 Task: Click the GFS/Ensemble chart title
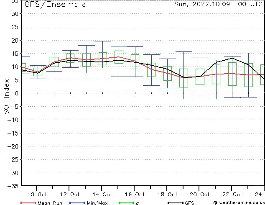tap(55, 4)
